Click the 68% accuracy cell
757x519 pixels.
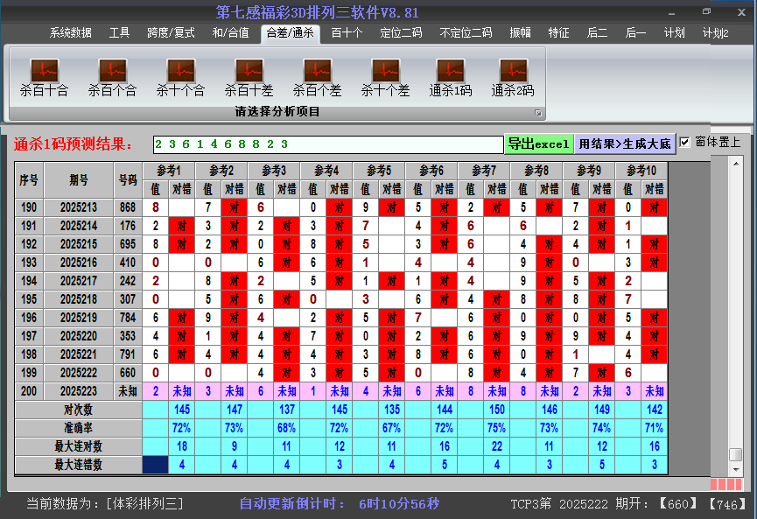point(287,428)
